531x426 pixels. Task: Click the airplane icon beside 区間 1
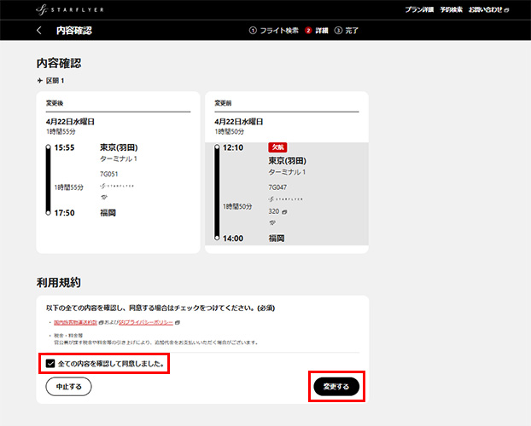(x=39, y=80)
